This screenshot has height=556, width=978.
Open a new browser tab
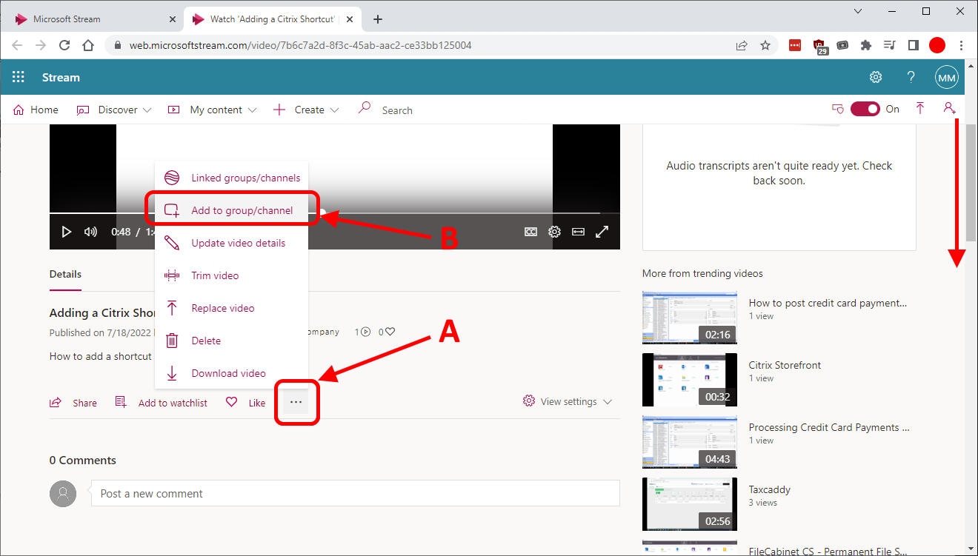[378, 19]
